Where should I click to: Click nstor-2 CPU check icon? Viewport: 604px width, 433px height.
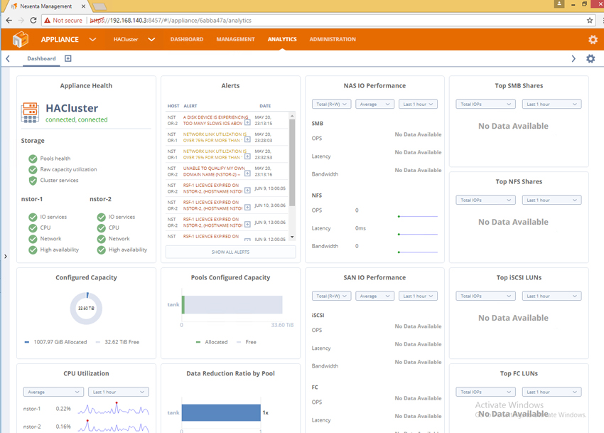102,228
